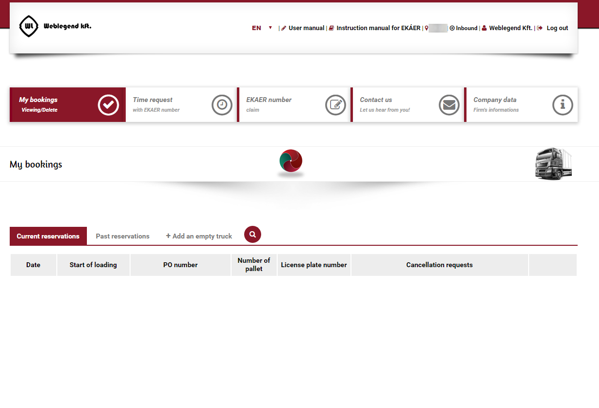Click the round search magnifier button
599x408 pixels.
coord(252,234)
